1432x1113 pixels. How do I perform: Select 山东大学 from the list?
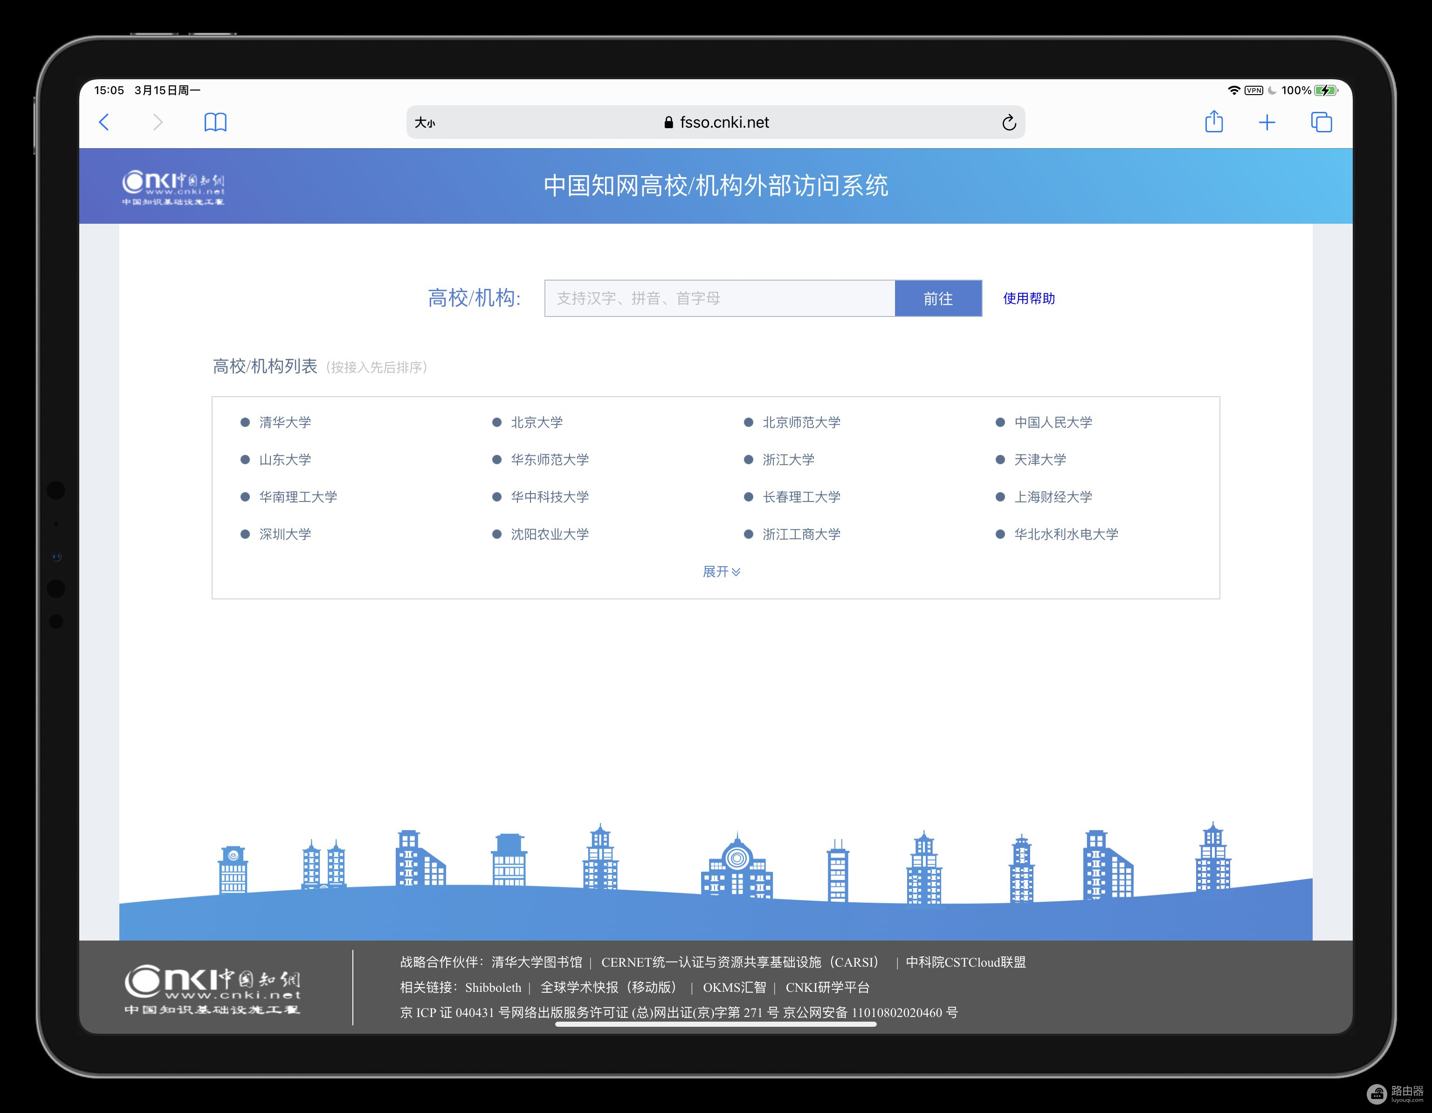point(285,460)
